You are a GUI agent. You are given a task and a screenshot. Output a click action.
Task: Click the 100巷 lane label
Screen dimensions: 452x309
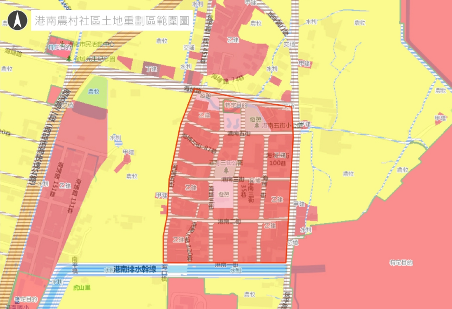pyautogui.click(x=276, y=163)
